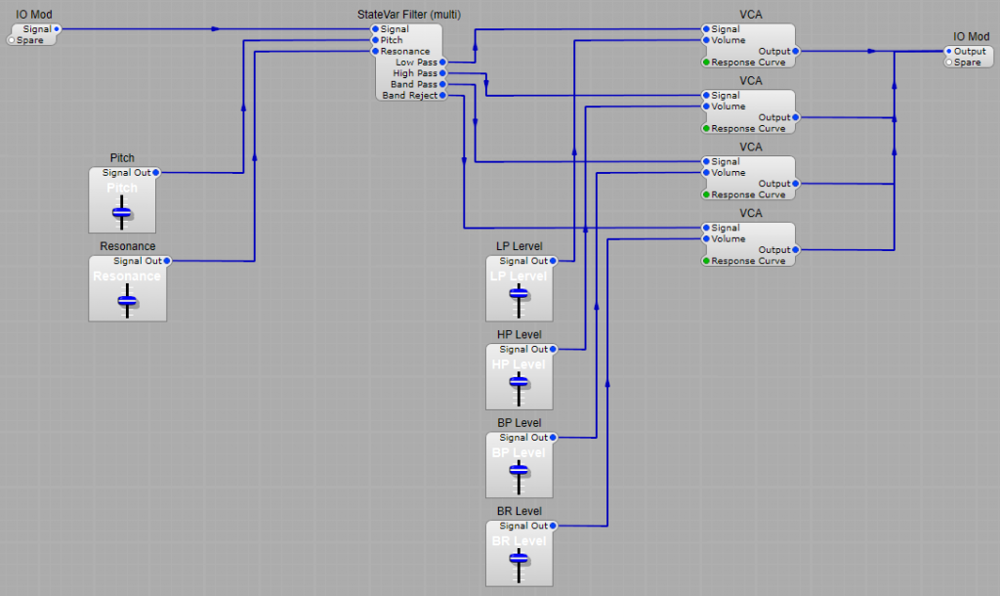Click the Signal Out pin of BR Level module

554,525
